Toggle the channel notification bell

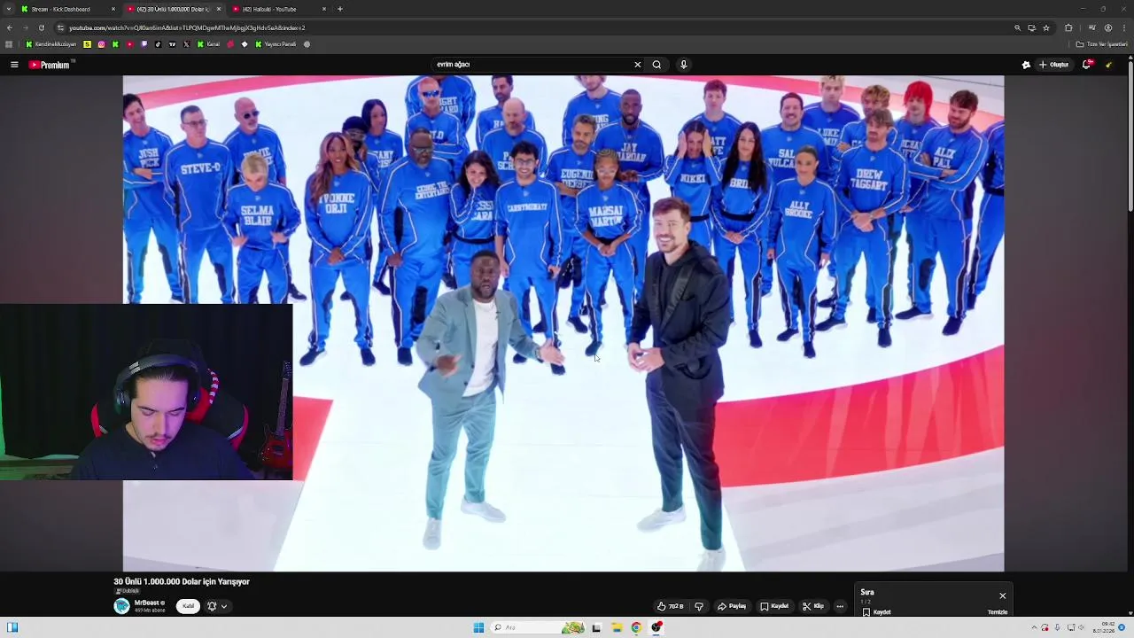click(x=212, y=606)
